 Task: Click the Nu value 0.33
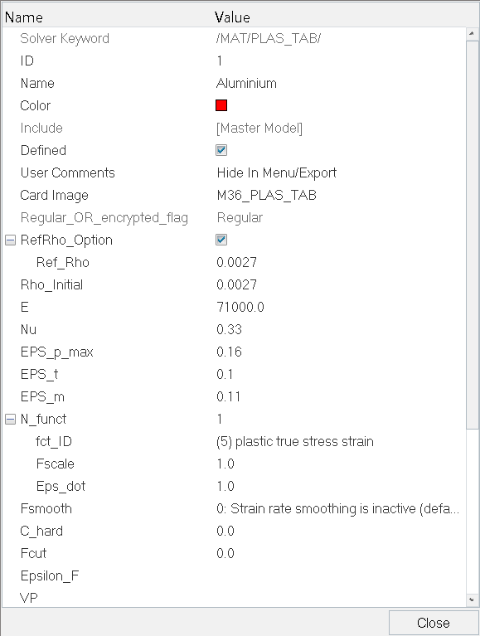coord(229,329)
